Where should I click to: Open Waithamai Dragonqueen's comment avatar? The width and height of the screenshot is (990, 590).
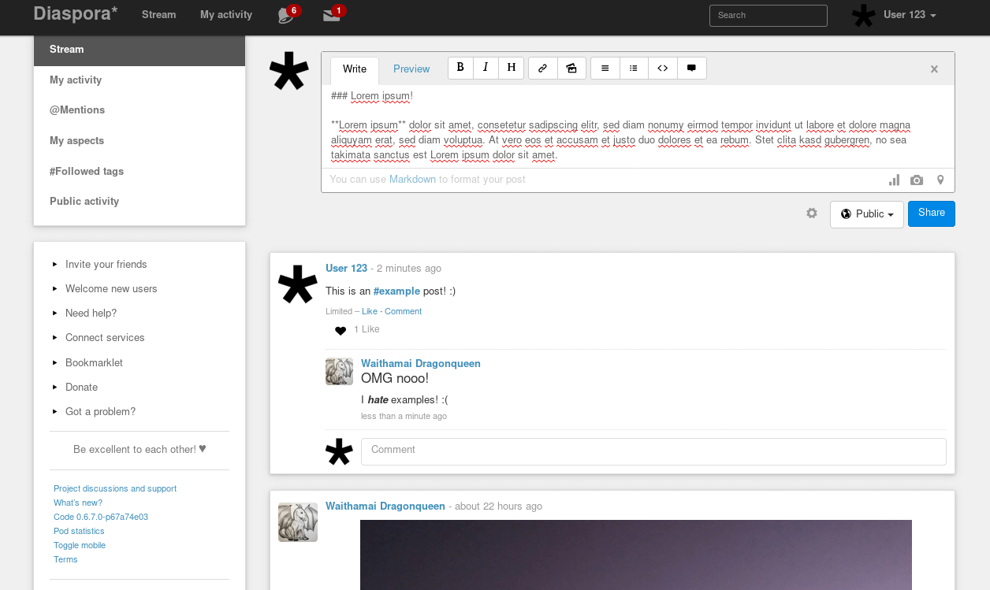(x=340, y=371)
